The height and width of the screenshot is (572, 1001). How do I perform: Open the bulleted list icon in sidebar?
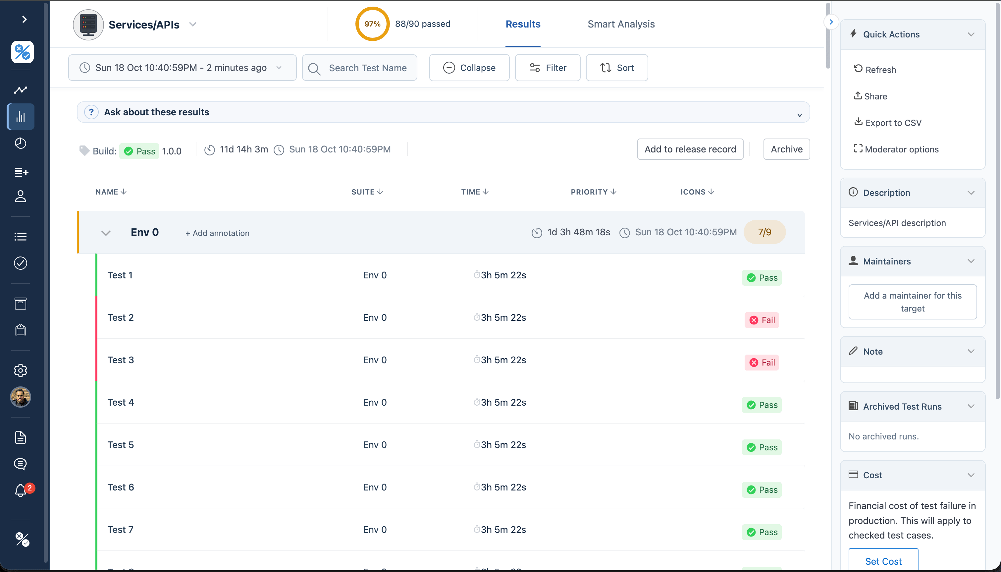pos(21,237)
